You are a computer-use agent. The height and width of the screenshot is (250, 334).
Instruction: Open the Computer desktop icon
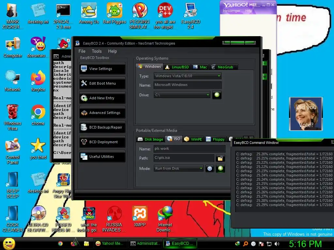13,48
